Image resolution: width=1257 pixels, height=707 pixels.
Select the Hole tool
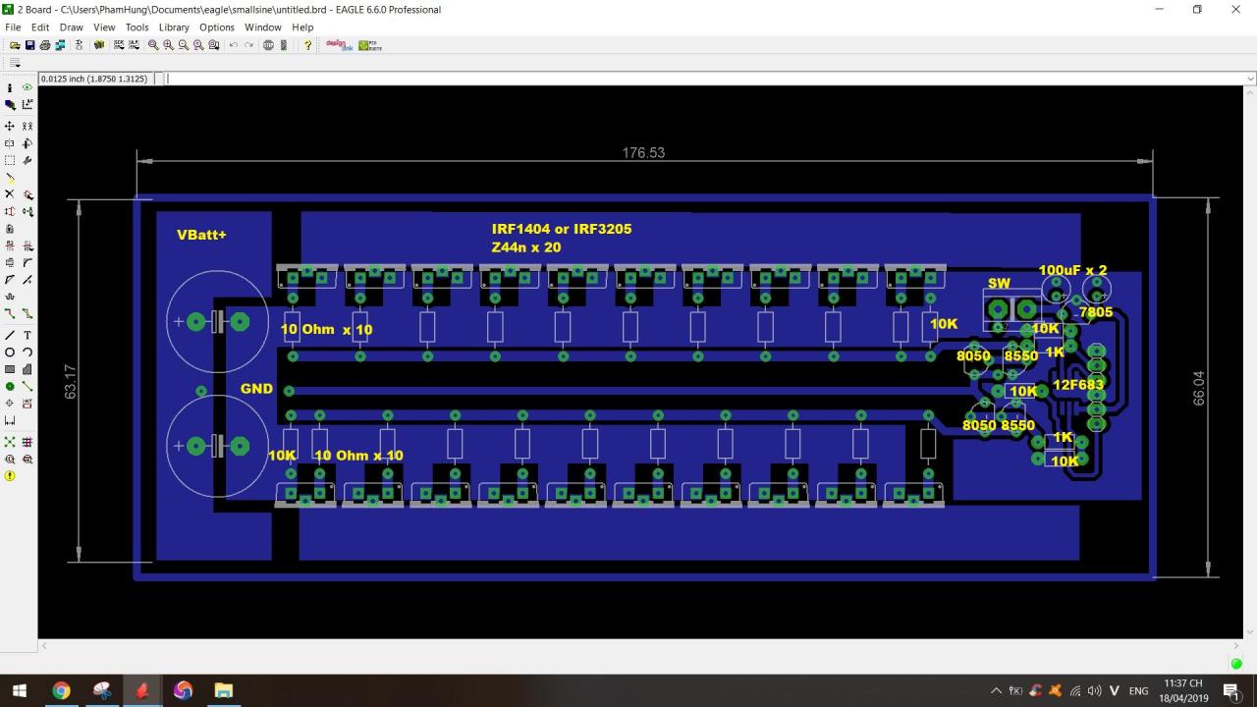pyautogui.click(x=10, y=404)
